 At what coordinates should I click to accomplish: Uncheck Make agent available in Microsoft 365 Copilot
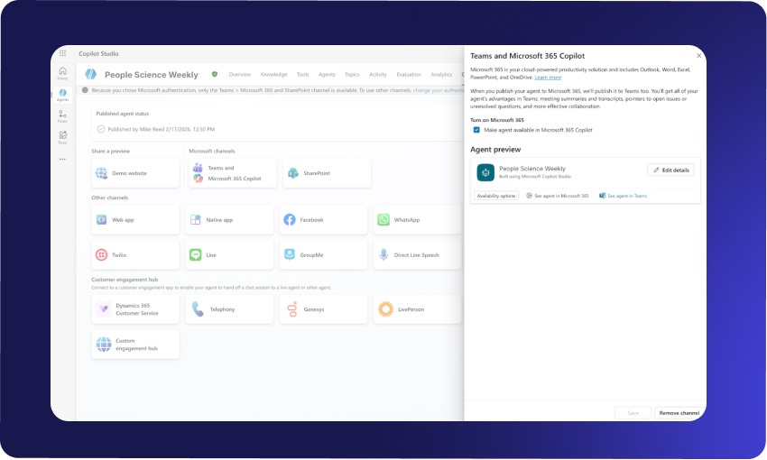point(476,130)
